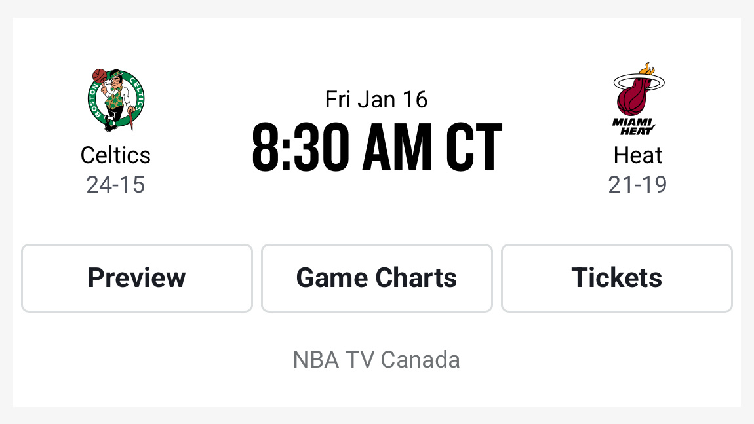The width and height of the screenshot is (754, 424).
Task: Select the Heat team name
Action: [x=638, y=155]
